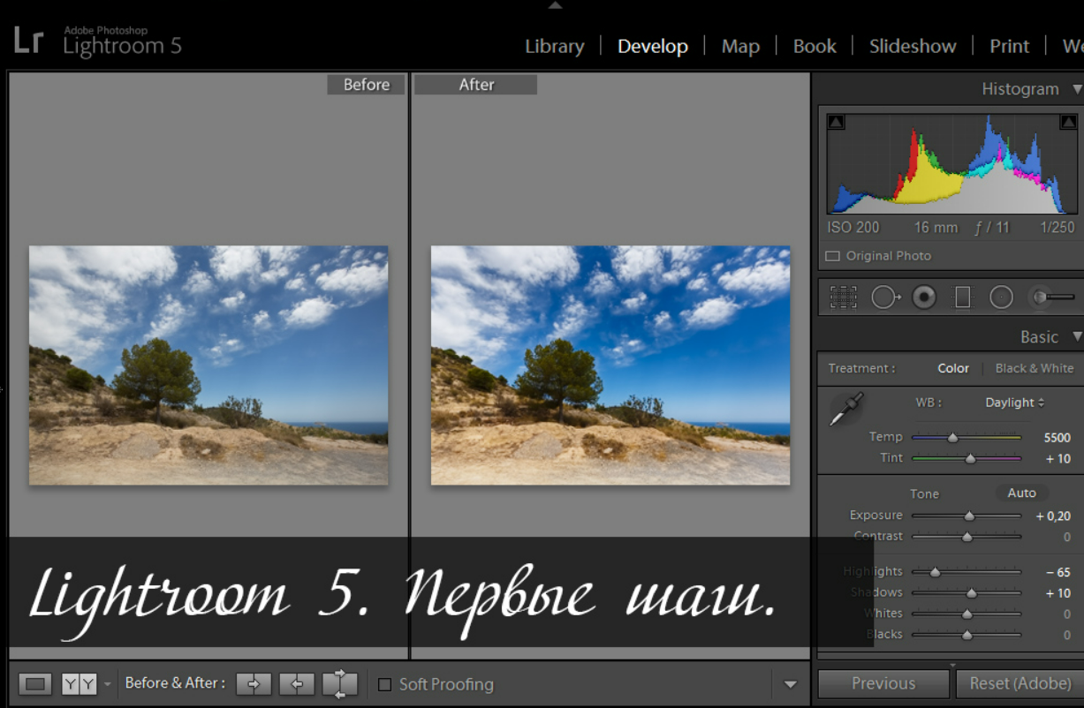Toggle the top panel triangle

tap(555, 5)
